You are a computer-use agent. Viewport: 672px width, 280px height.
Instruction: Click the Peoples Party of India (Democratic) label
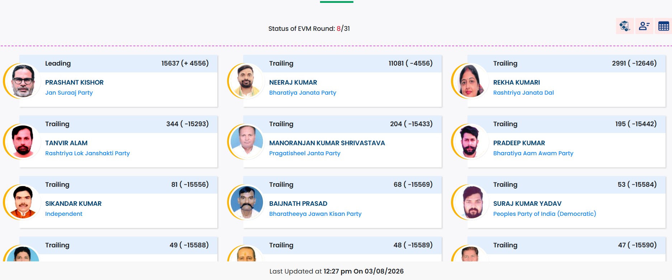click(x=545, y=214)
